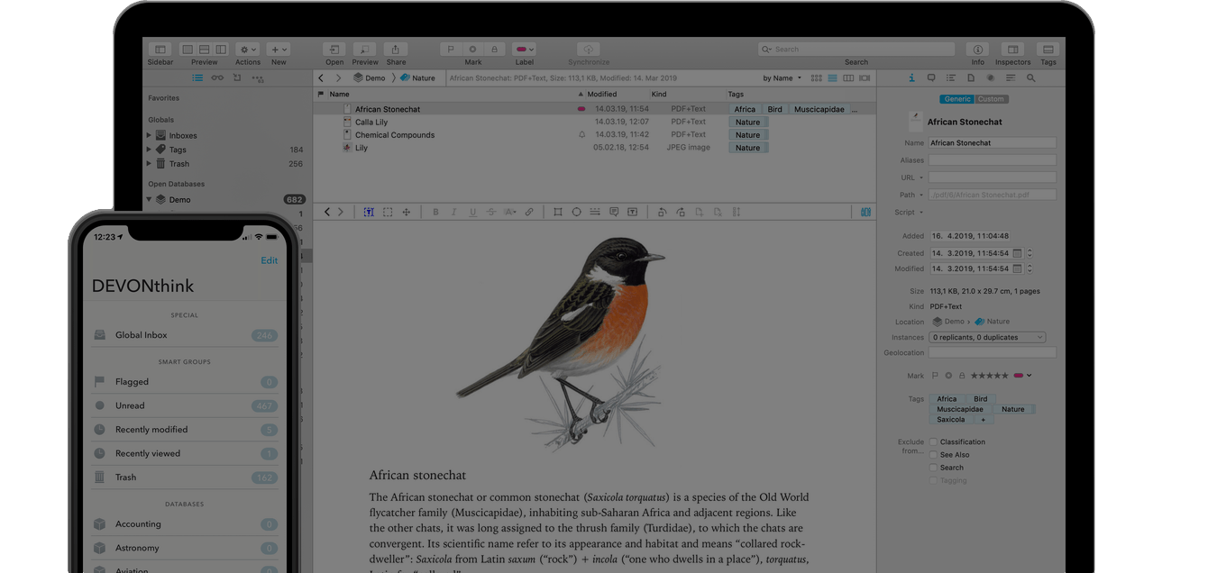
Task: Open the Label color dropdown swatch
Action: click(x=524, y=50)
